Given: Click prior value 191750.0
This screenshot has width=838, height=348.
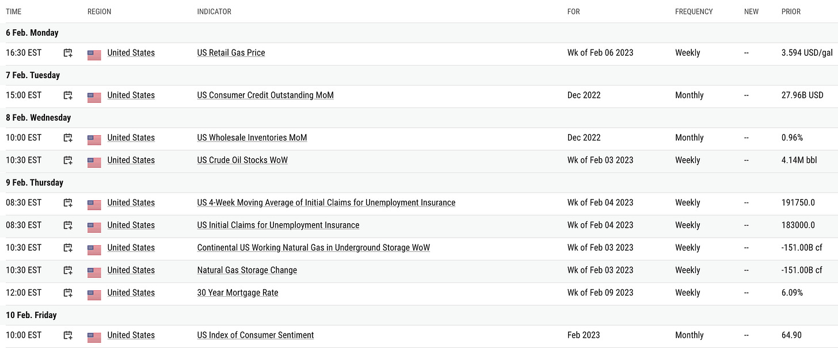Looking at the screenshot, I should [x=798, y=203].
